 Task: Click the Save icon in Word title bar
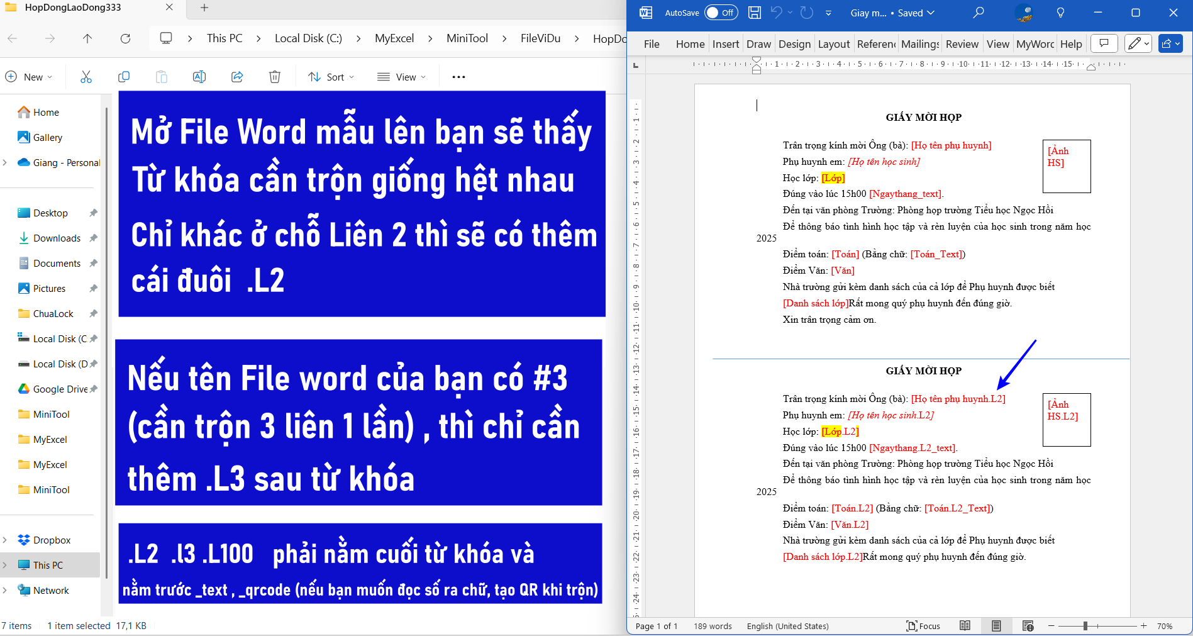[x=755, y=13]
